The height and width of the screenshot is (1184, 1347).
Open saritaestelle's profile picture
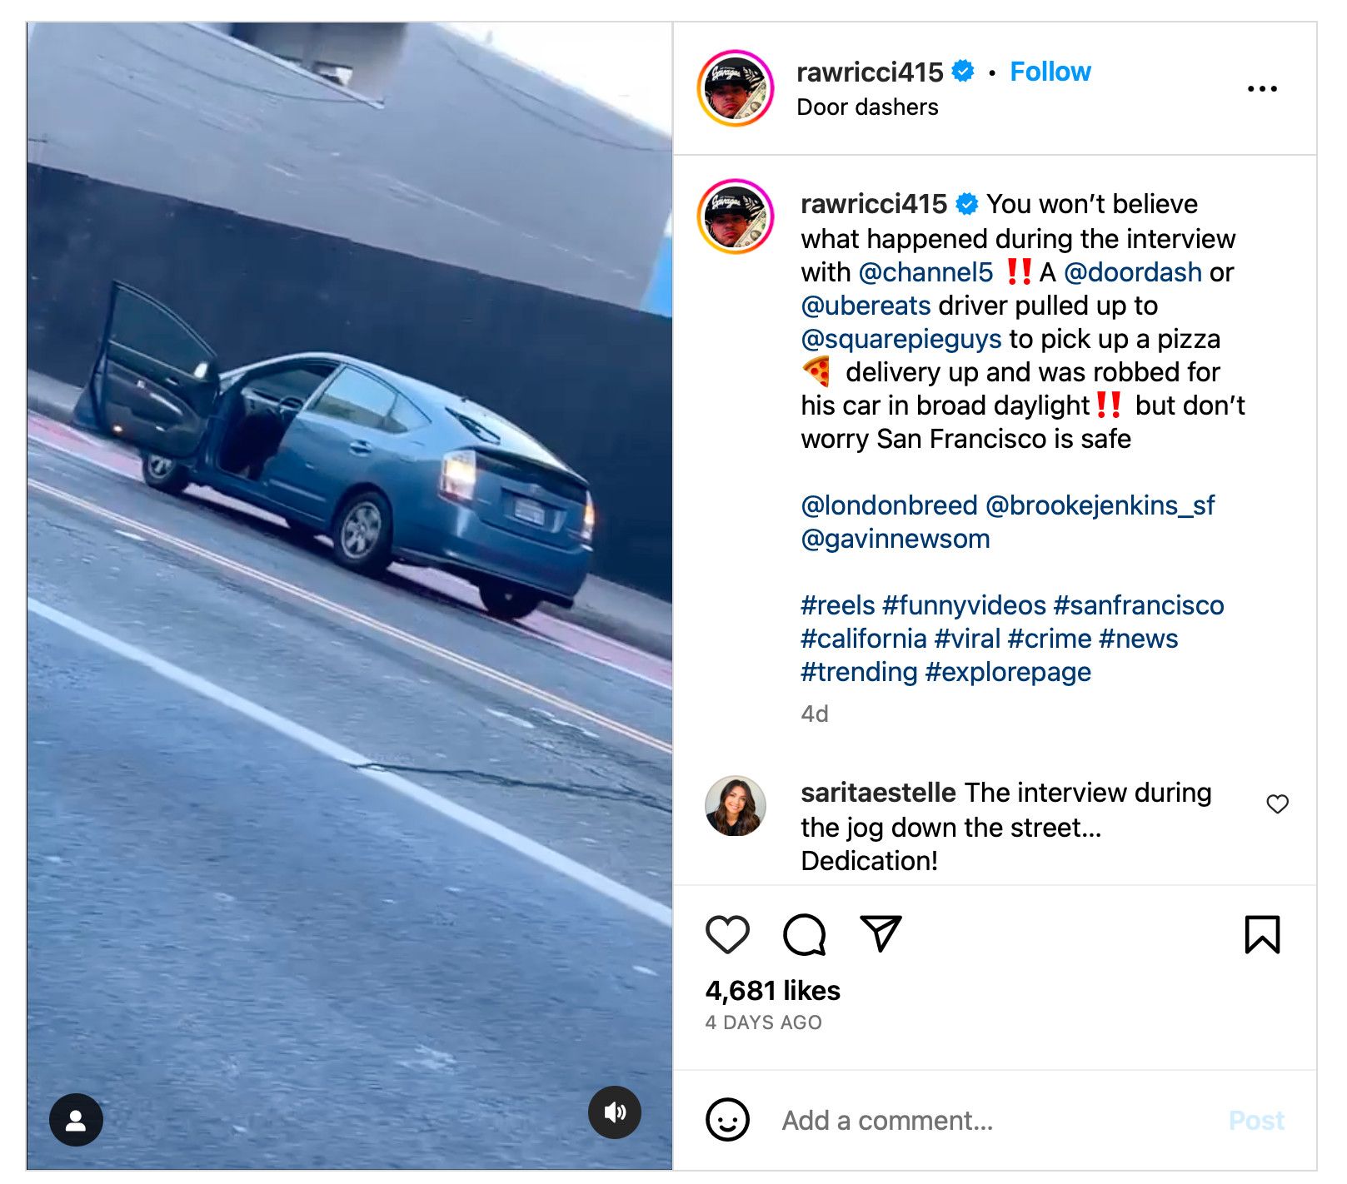[735, 806]
